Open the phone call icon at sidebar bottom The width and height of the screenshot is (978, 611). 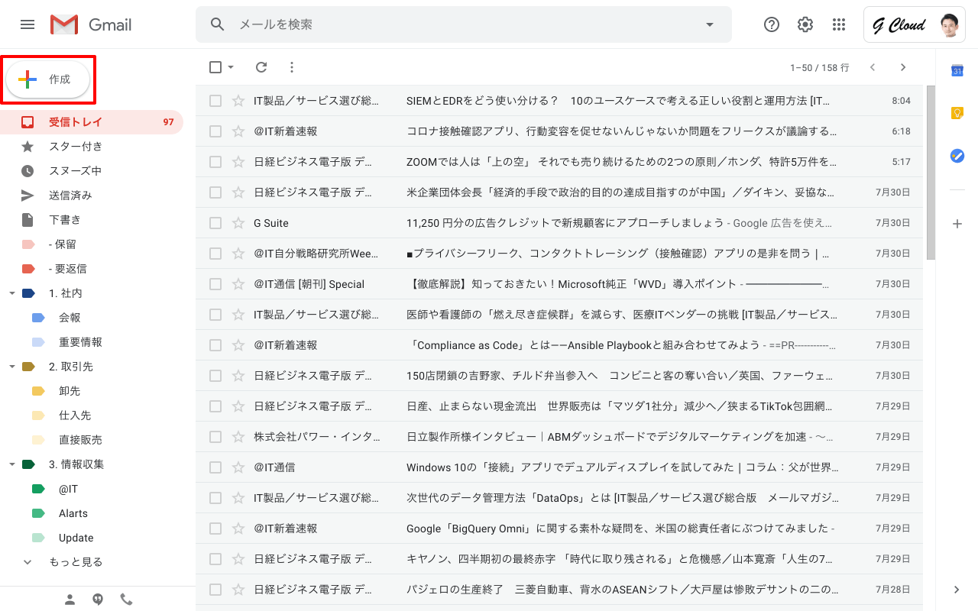coord(126,600)
